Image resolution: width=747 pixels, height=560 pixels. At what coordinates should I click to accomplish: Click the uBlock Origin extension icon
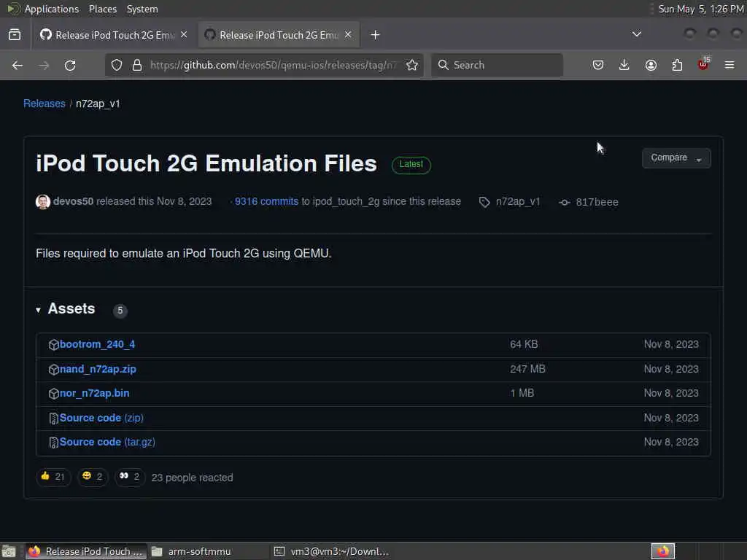pyautogui.click(x=703, y=64)
